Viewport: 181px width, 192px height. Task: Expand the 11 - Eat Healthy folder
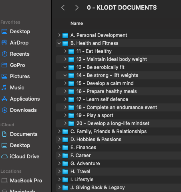coord(65,51)
